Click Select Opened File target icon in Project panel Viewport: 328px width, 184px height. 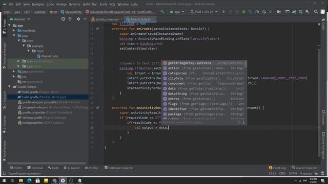(63, 19)
